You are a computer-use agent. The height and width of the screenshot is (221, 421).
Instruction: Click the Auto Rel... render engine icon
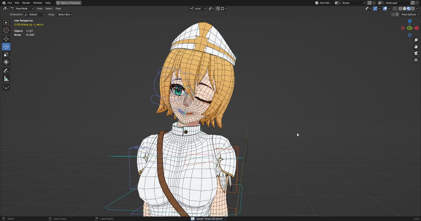point(317,3)
